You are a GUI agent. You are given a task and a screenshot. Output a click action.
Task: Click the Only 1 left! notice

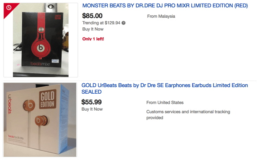[93, 39]
